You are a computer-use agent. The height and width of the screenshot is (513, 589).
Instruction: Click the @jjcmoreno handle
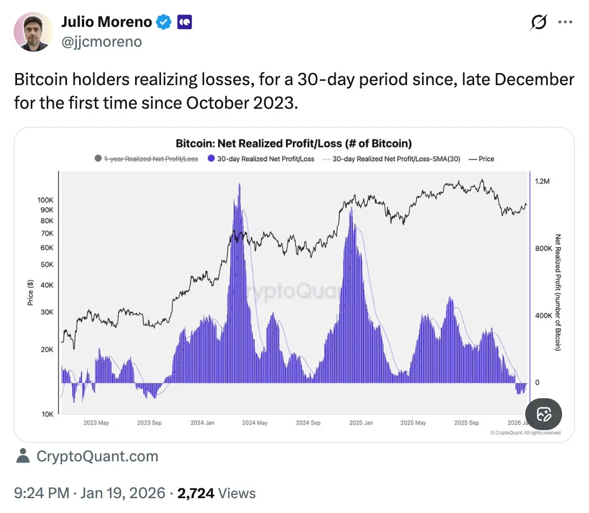point(101,42)
